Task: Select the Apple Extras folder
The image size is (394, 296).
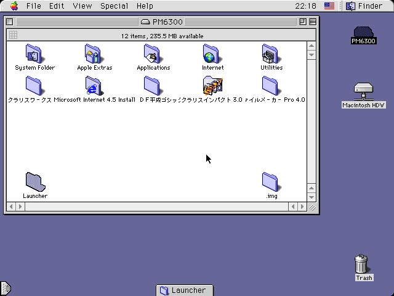Action: tap(94, 54)
